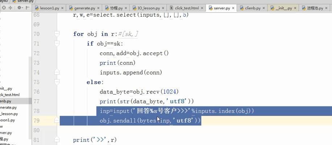
Task: Click the "print('>>',r)" line 81
Action: point(95,140)
